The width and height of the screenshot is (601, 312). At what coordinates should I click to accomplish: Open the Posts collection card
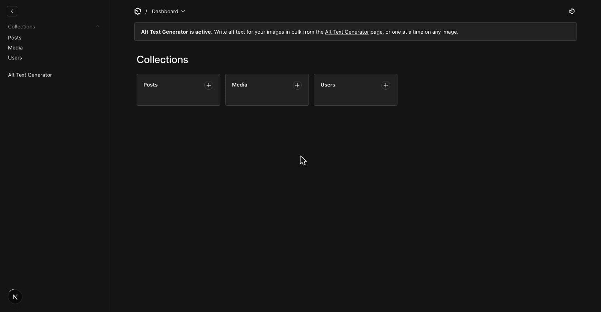178,90
